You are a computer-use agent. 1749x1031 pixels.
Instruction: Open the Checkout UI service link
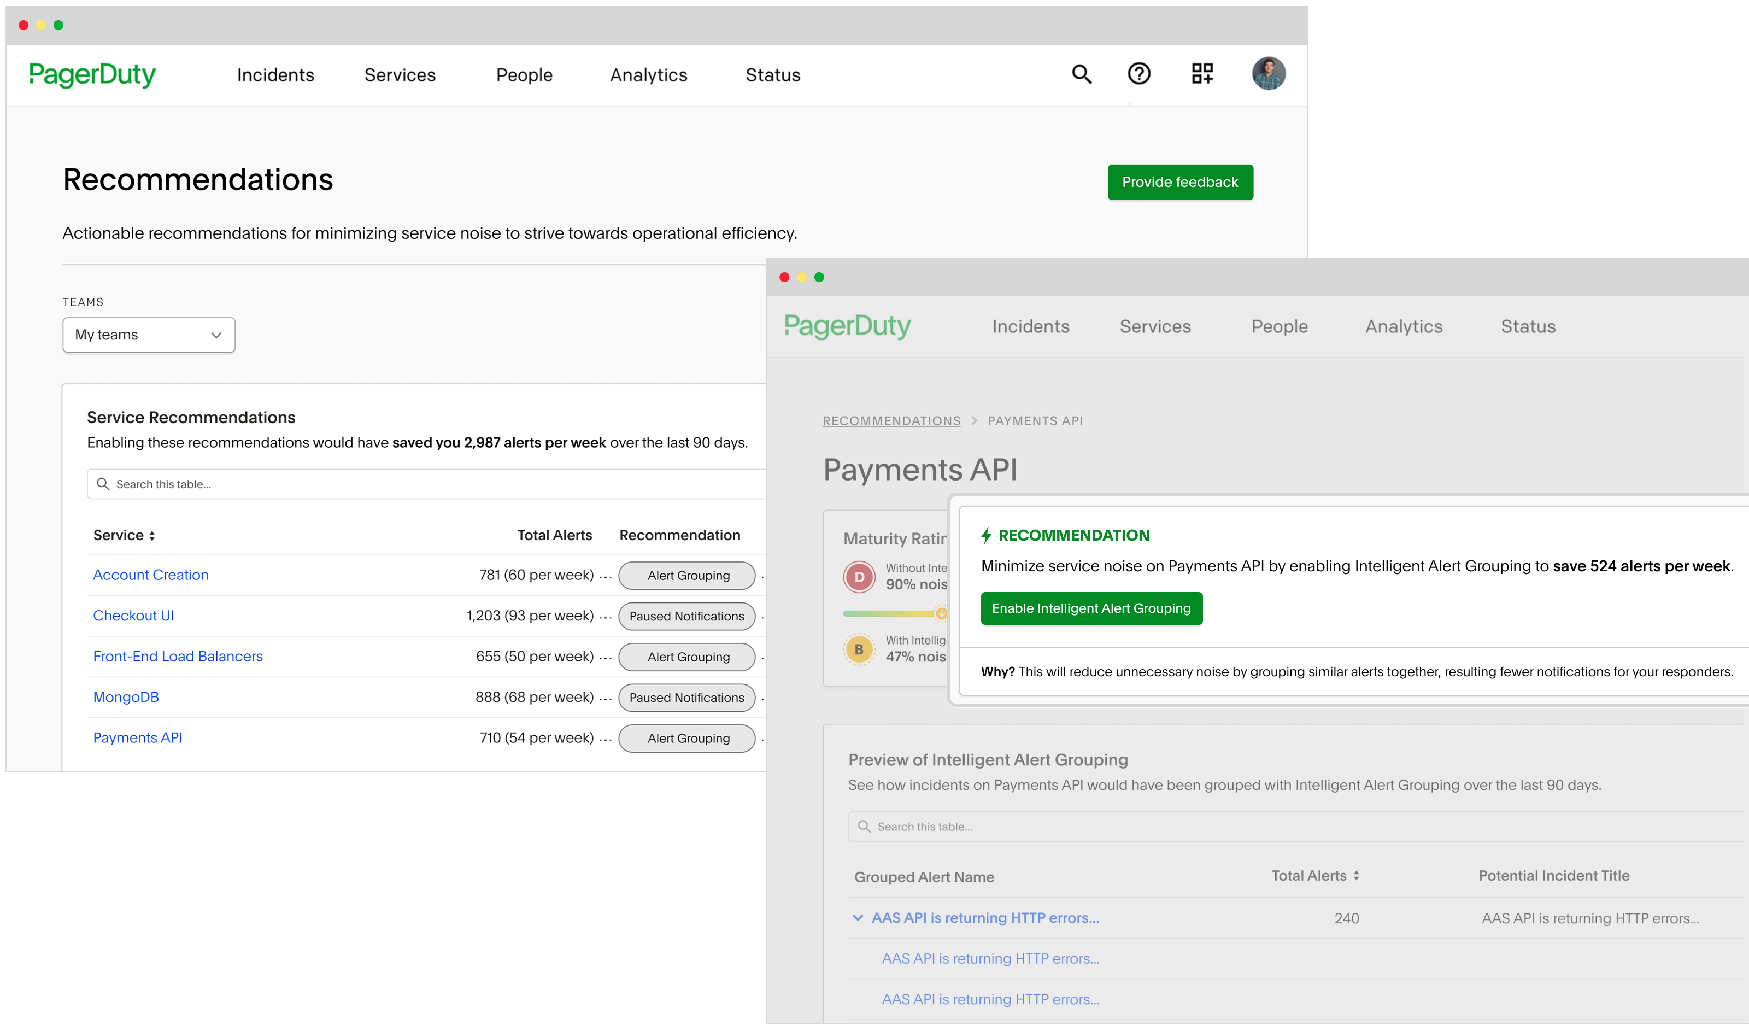pos(133,616)
